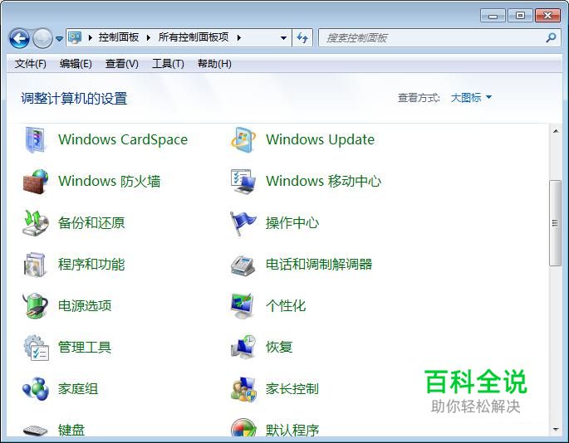Click the 恢复 restore icon

point(243,348)
